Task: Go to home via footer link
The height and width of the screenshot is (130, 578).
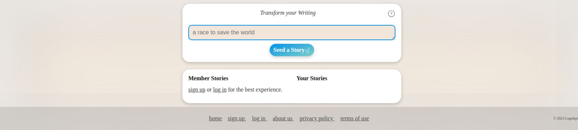Action: click(215, 118)
